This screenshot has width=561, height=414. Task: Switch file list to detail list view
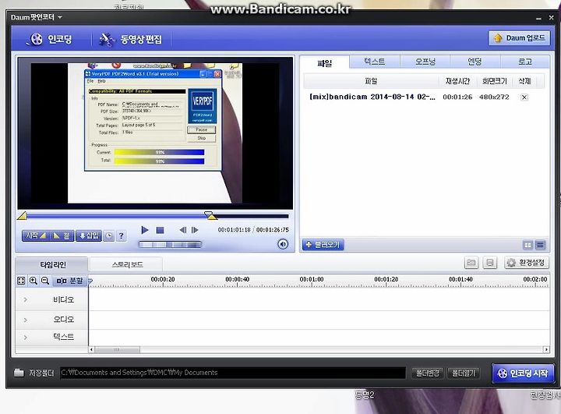[540, 245]
